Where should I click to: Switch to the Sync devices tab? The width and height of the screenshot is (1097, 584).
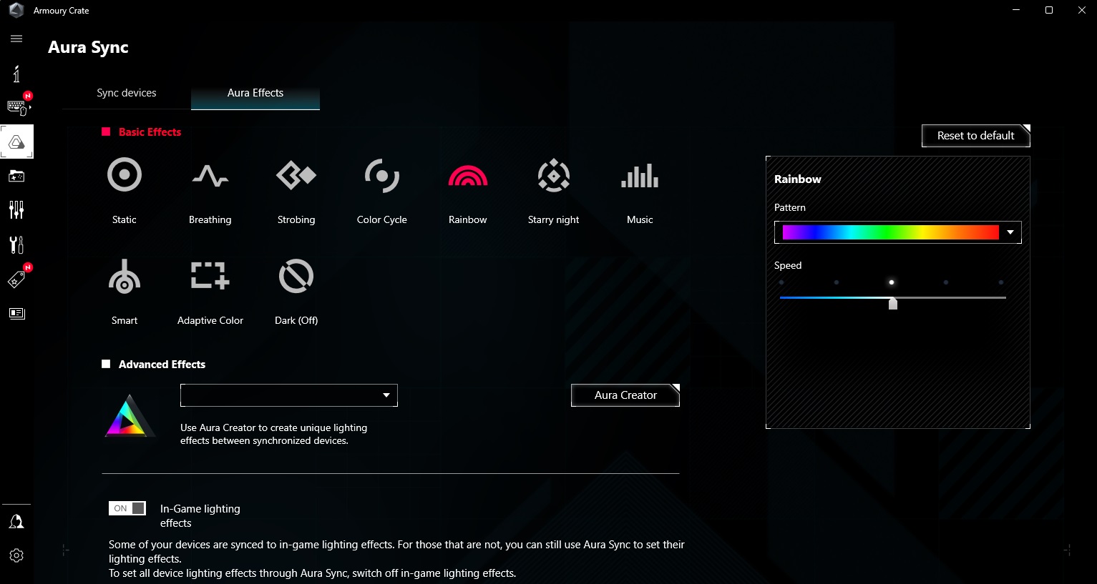pyautogui.click(x=127, y=93)
